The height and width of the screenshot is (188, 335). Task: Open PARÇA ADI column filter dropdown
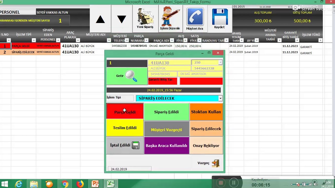172,40
